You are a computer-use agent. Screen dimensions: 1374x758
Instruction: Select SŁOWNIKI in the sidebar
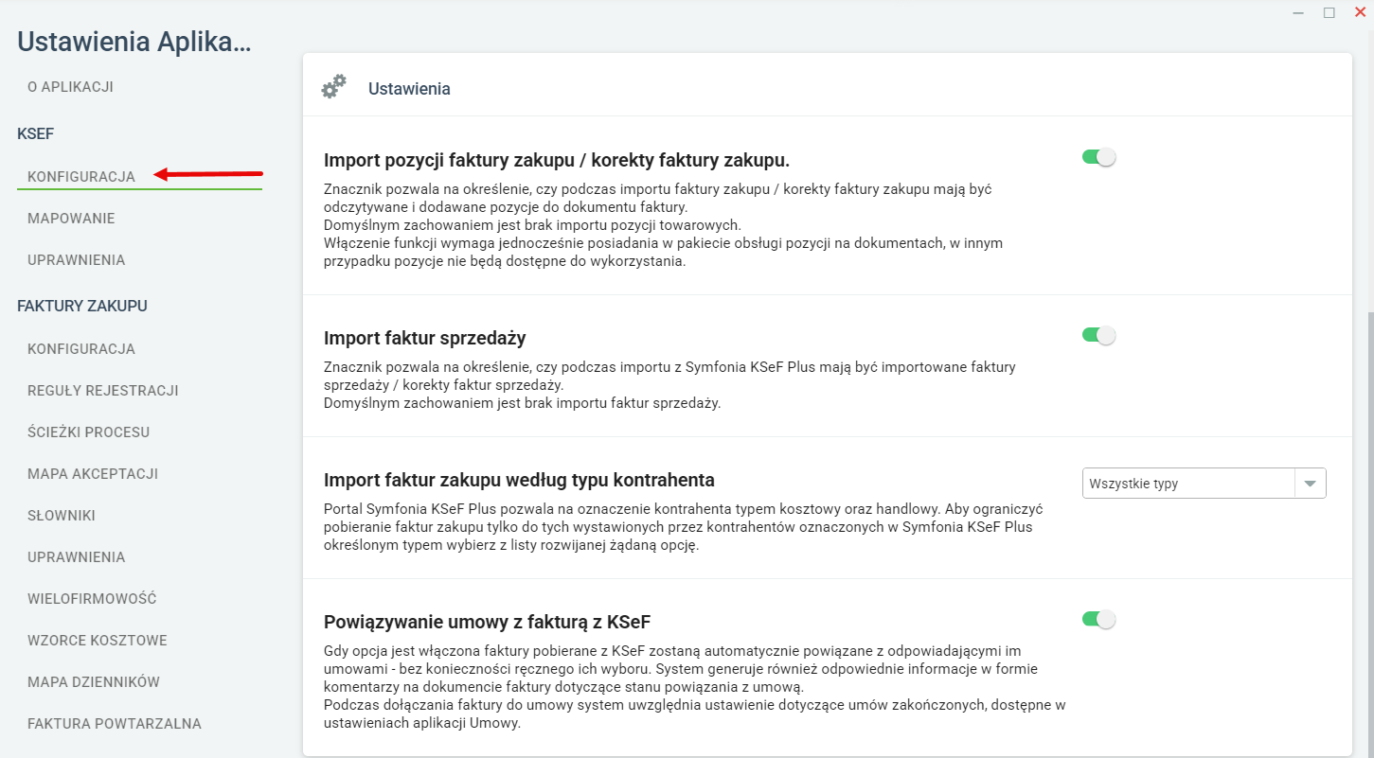click(x=62, y=516)
